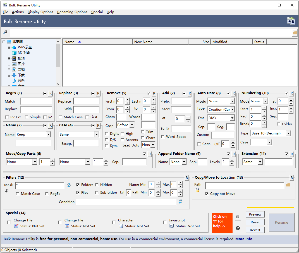
Task: Click the navigate-up icon left of path bar
Action: coord(5,32)
